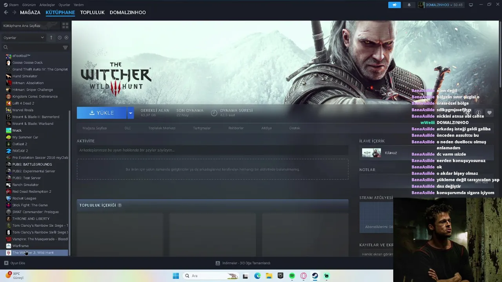This screenshot has height=282, width=502.
Task: Open the TOPLULUK tab
Action: tap(92, 13)
